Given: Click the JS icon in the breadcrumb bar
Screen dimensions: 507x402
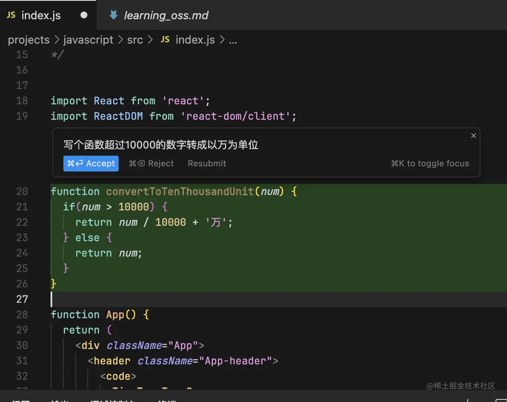Looking at the screenshot, I should point(165,39).
